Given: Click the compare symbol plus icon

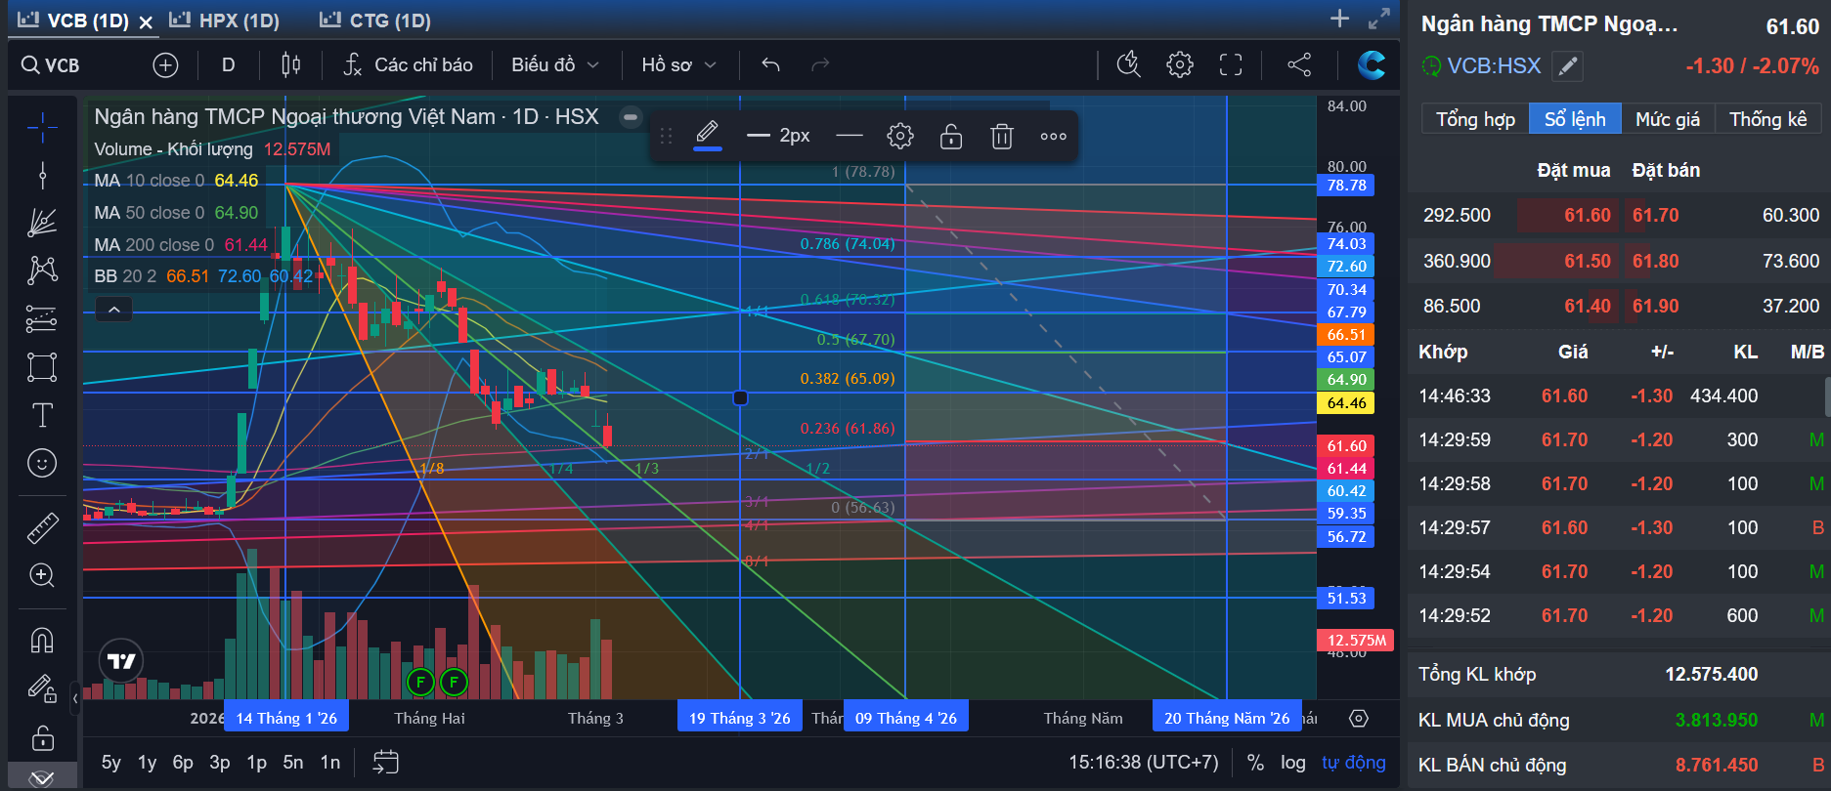Looking at the screenshot, I should (166, 65).
